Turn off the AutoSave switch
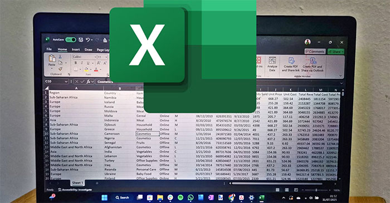 (71, 39)
